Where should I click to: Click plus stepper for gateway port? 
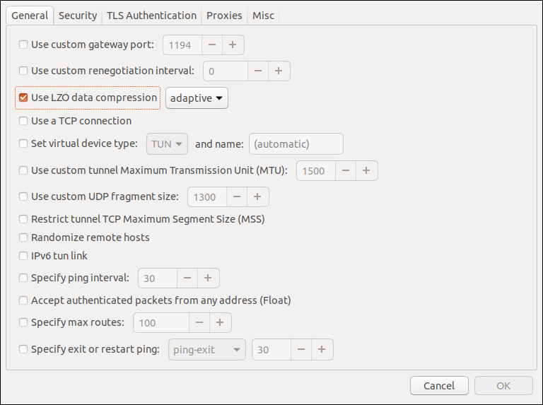tap(233, 45)
